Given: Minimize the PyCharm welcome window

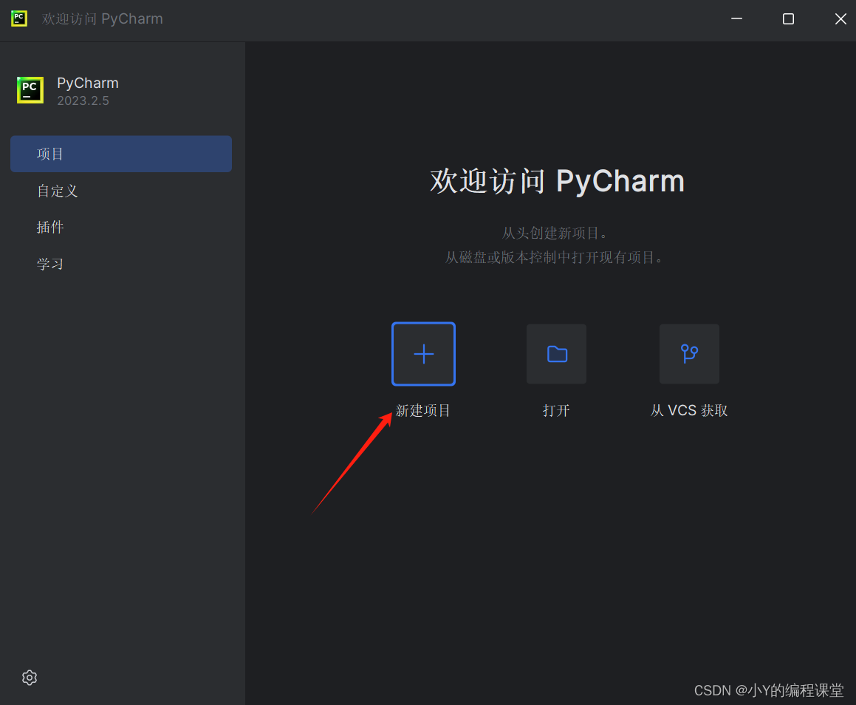Looking at the screenshot, I should [x=736, y=18].
